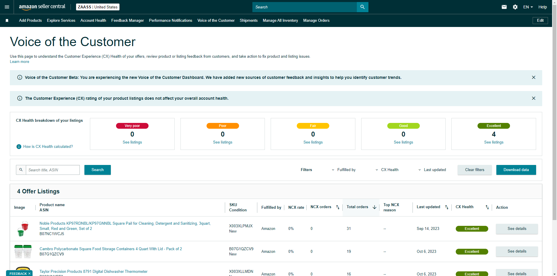
Task: Click the magnifier icon in title/ASIN search box
Action: point(21,170)
